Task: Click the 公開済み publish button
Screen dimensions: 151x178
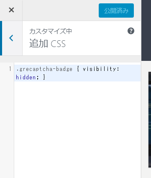Action: point(116,10)
